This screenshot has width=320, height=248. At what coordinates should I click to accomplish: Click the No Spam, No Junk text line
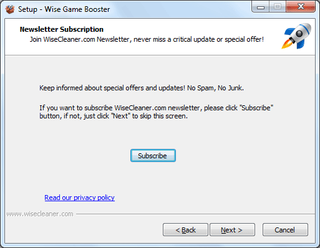click(142, 88)
